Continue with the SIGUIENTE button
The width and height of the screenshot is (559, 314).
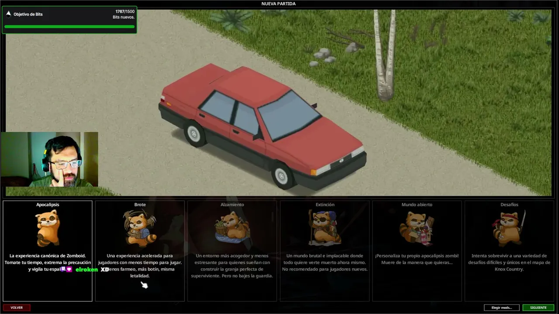tap(538, 307)
